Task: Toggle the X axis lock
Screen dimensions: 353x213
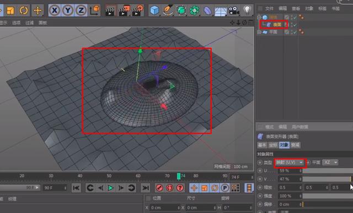Action: [x=55, y=10]
